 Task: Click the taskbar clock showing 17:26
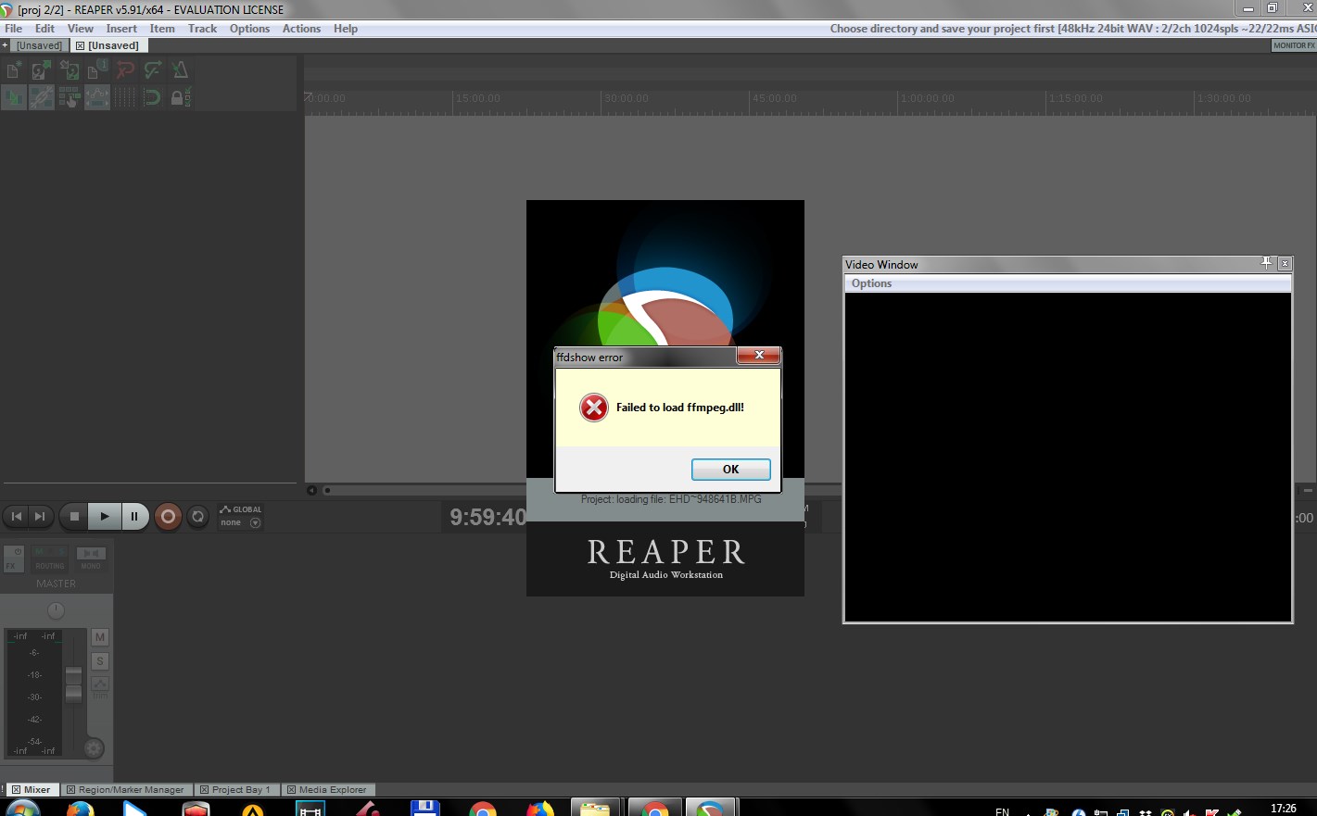point(1284,809)
